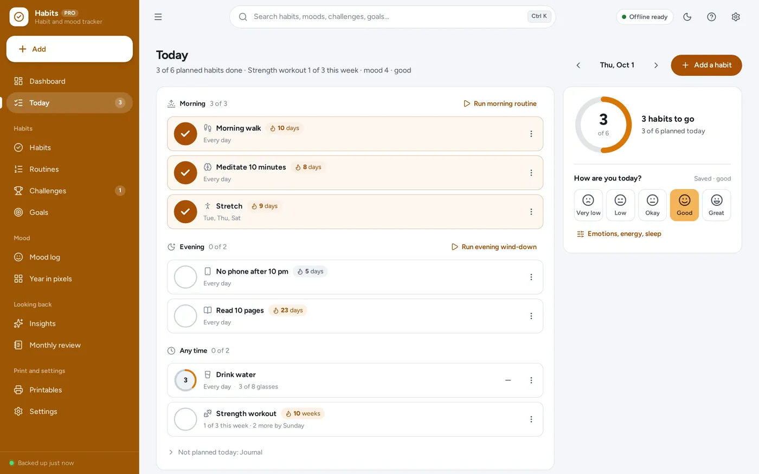Open the Mood log page
759x474 pixels.
coord(69,257)
